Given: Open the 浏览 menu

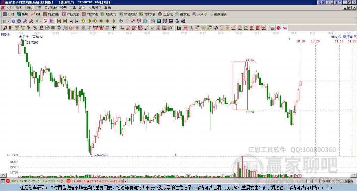Looking at the screenshot, I should click(20, 8).
